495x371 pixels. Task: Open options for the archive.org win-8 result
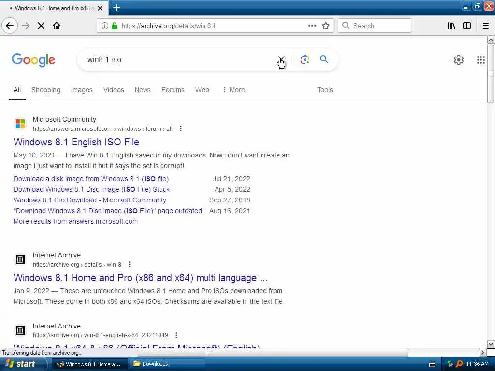click(130, 264)
